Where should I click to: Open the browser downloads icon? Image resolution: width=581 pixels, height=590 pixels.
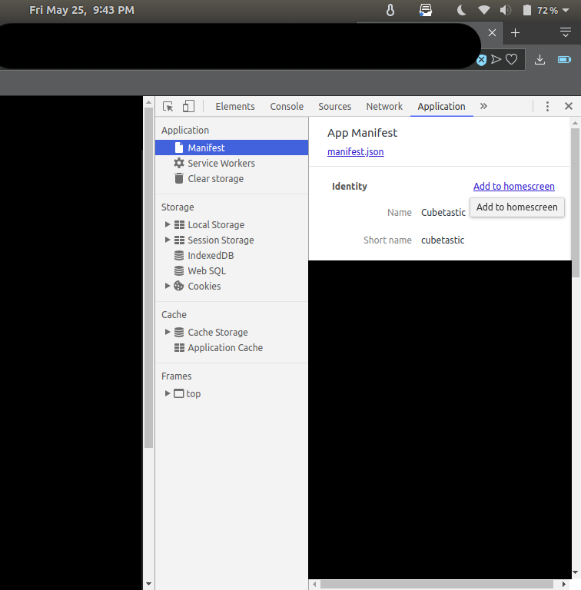pos(539,59)
